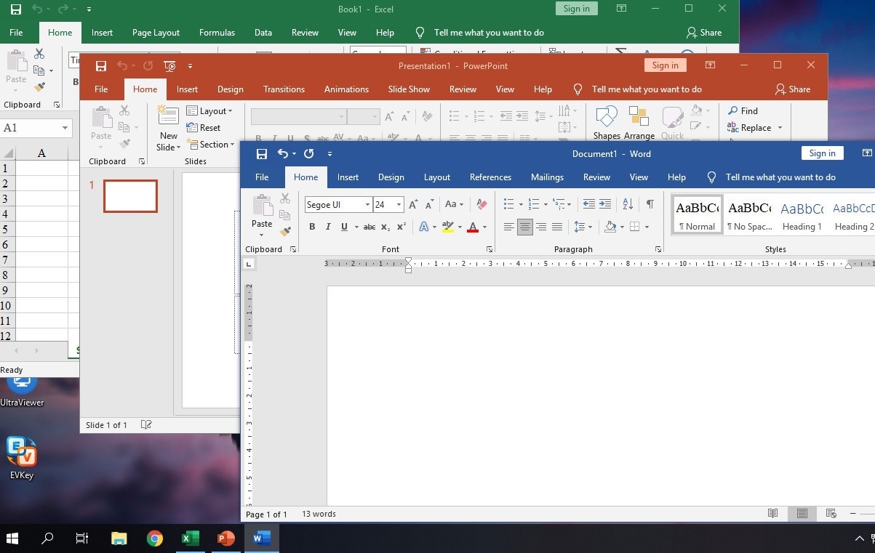
Task: Click Increase Font Size icon in Word
Action: coord(413,205)
